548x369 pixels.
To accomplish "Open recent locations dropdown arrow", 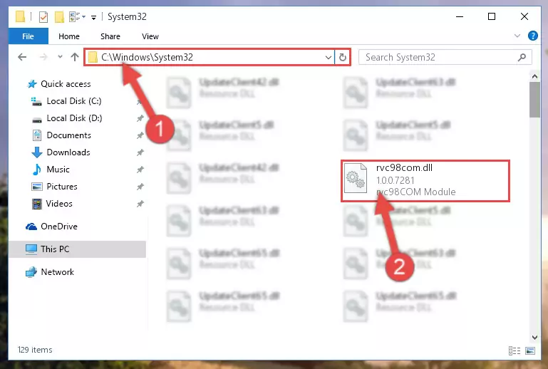I will point(60,56).
